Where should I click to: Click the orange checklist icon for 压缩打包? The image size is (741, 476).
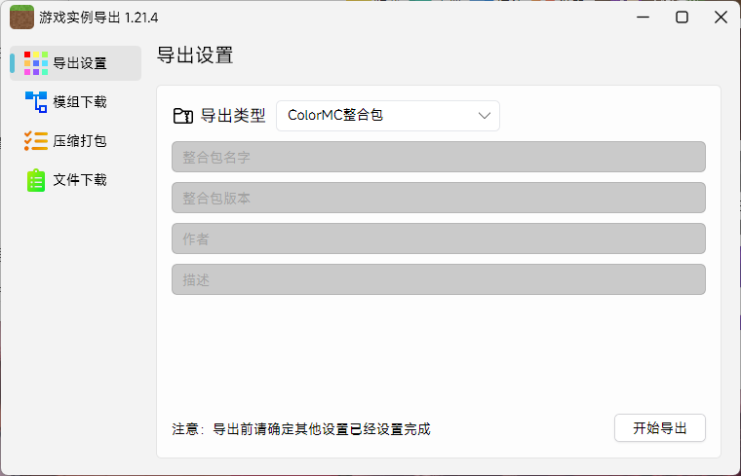pyautogui.click(x=36, y=141)
